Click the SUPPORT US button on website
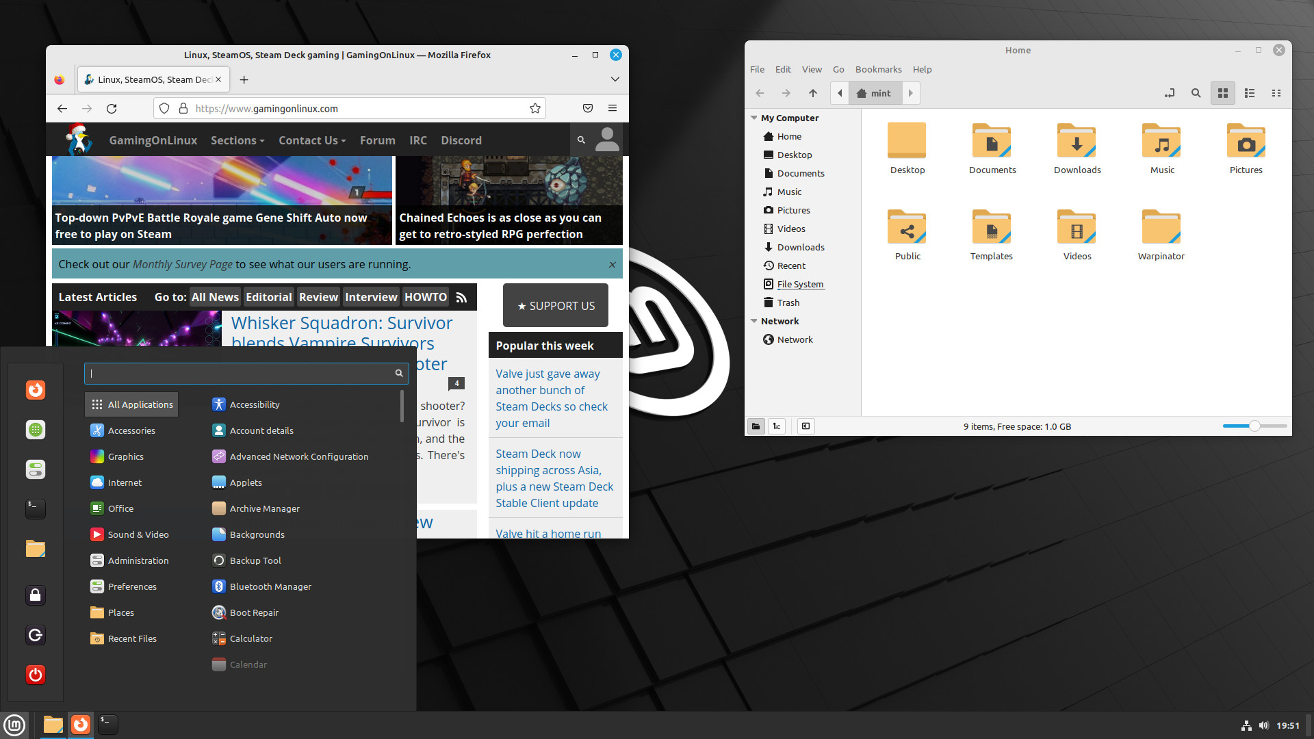 pos(556,305)
